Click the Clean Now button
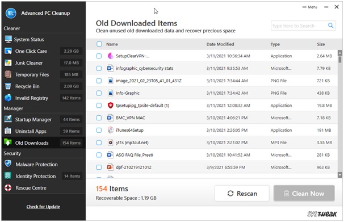Screen dimensions: 344x222 pyautogui.click(x=304, y=193)
